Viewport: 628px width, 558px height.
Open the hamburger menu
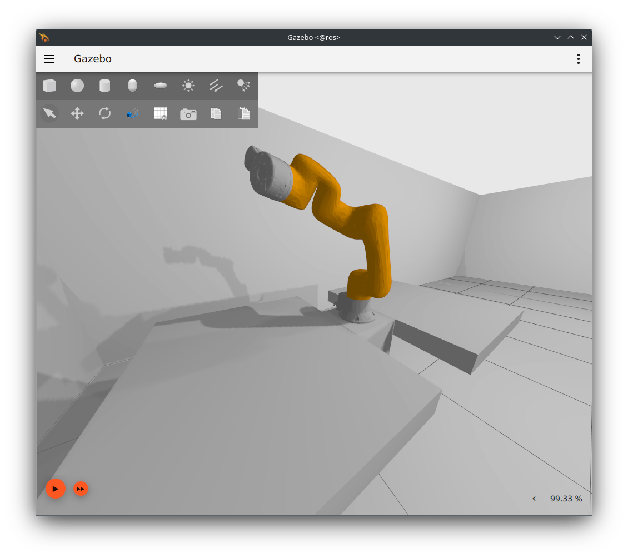pos(49,59)
